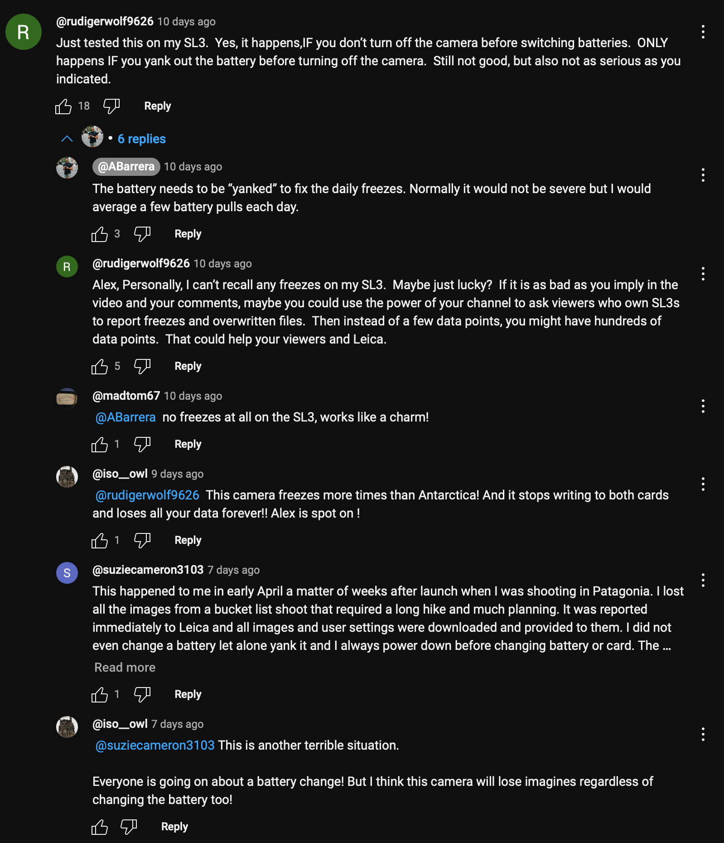Dislike rudigerwolf9626's top-level comment
Screen dimensions: 724x843
[x=111, y=107]
